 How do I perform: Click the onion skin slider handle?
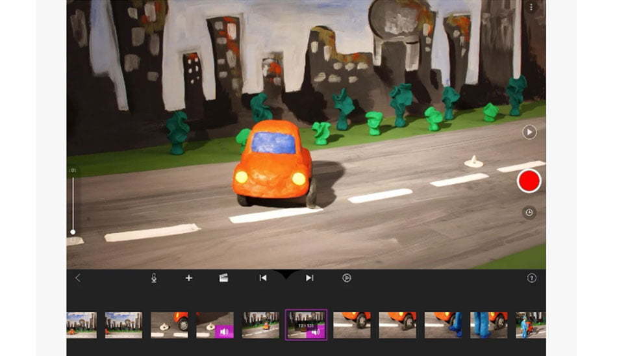(73, 232)
